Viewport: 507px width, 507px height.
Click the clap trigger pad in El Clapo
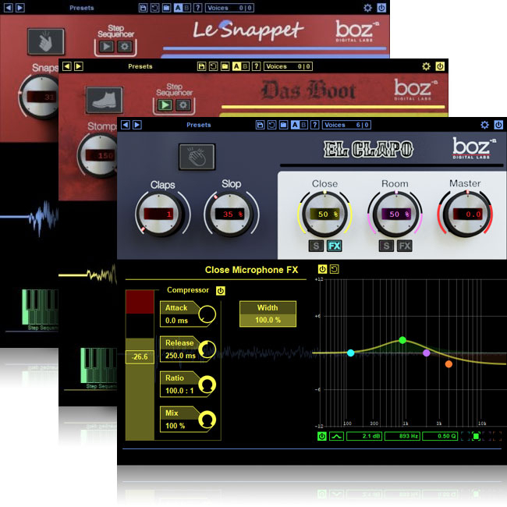[197, 157]
